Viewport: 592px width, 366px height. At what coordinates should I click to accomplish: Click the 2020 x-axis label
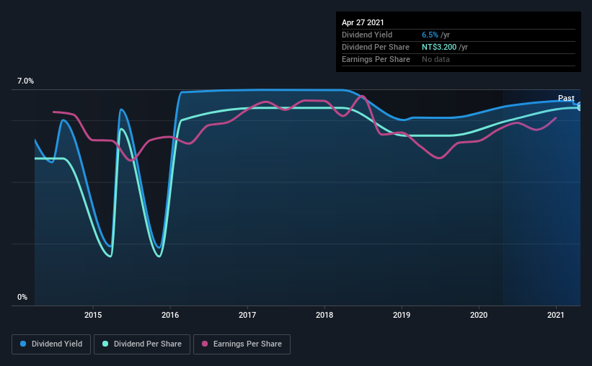[479, 315]
